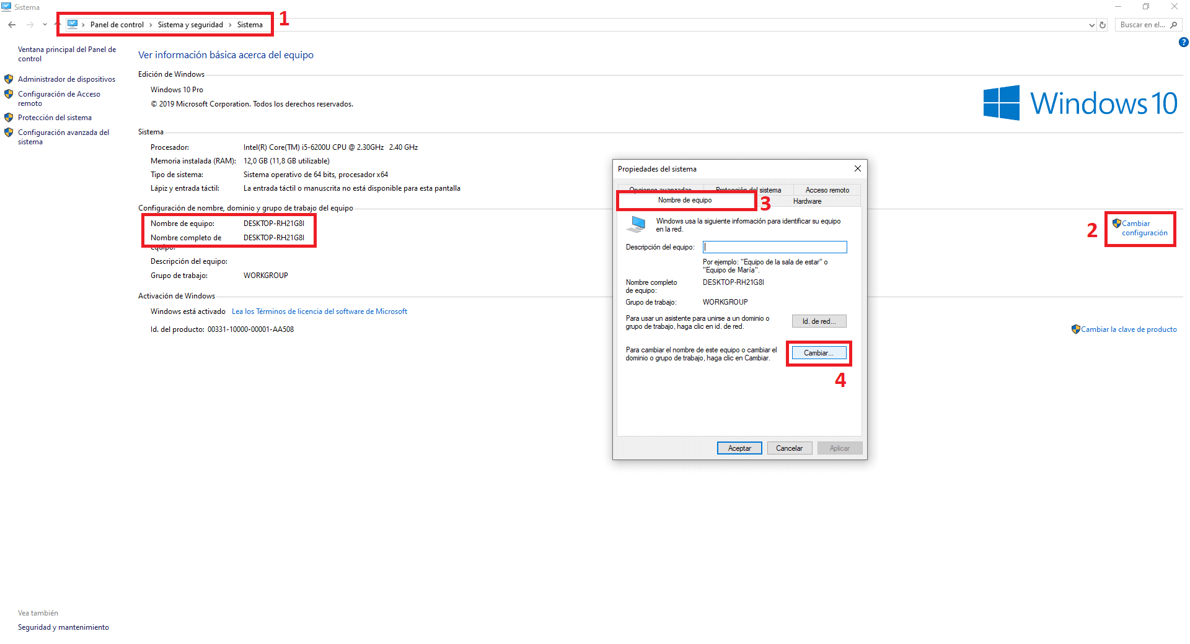Open recent locations dropdown arrow
The height and width of the screenshot is (644, 1190).
45,25
